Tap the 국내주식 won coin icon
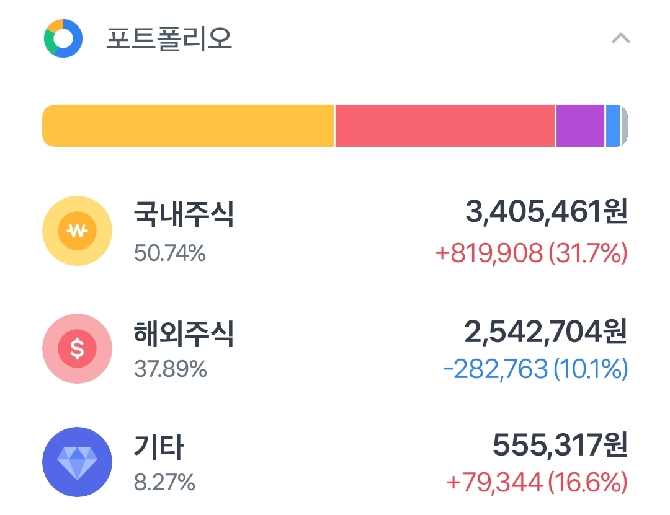The image size is (670, 515). [77, 231]
